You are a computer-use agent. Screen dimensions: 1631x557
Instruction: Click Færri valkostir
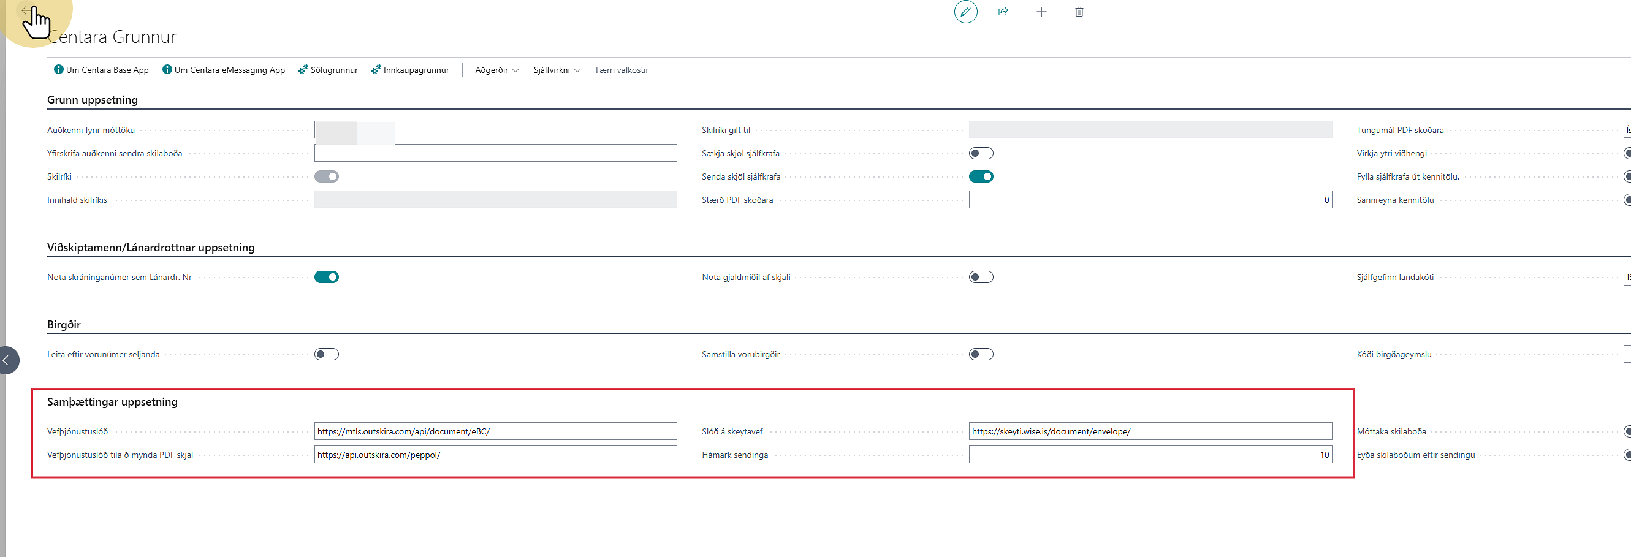coord(622,70)
